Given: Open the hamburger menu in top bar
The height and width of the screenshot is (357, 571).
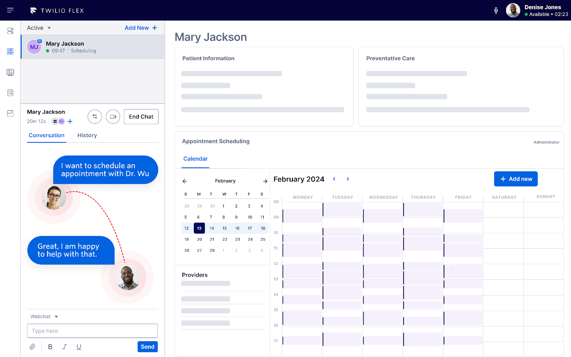Looking at the screenshot, I should tap(10, 10).
